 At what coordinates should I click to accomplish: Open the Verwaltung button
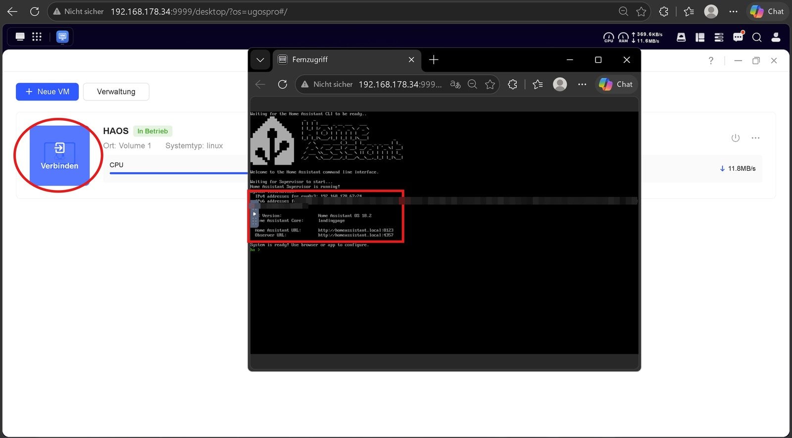pyautogui.click(x=116, y=92)
